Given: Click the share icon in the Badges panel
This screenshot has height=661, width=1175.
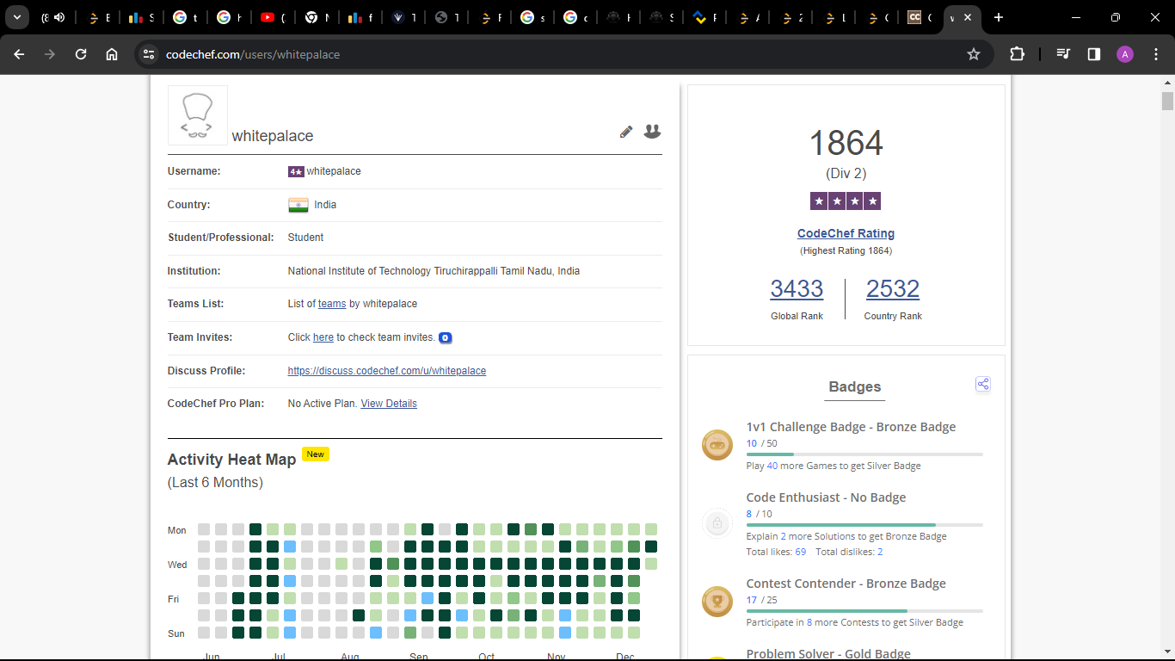Looking at the screenshot, I should 983,385.
